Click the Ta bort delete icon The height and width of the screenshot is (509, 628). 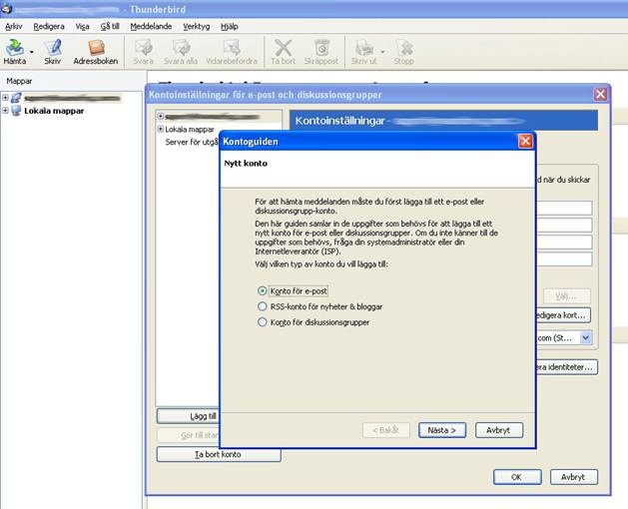coord(283,48)
